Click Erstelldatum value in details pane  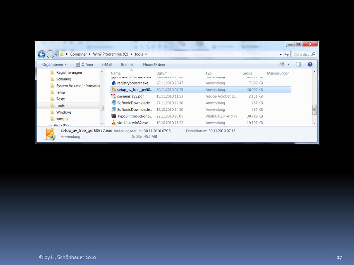click(x=222, y=131)
